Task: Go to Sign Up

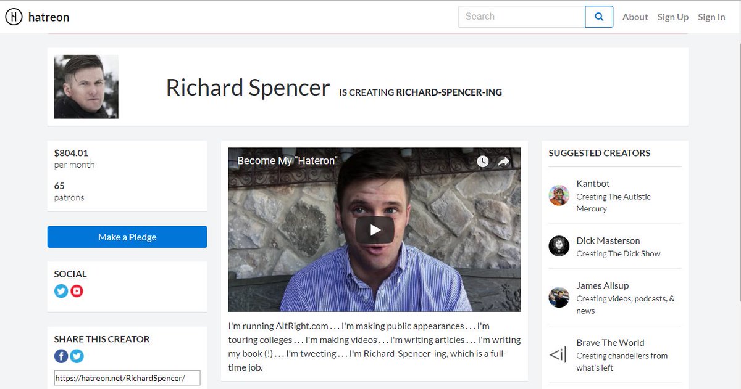Action: [673, 17]
